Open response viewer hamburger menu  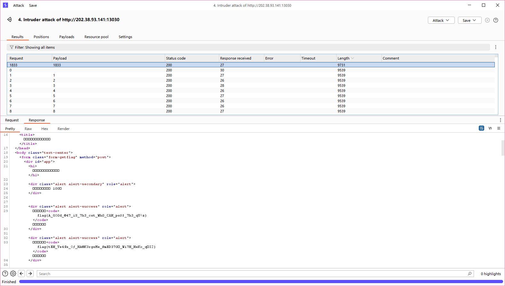click(x=499, y=128)
